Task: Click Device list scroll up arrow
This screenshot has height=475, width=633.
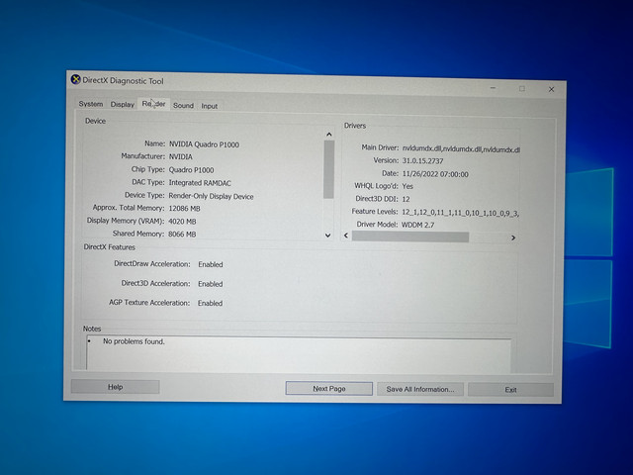Action: coord(329,135)
